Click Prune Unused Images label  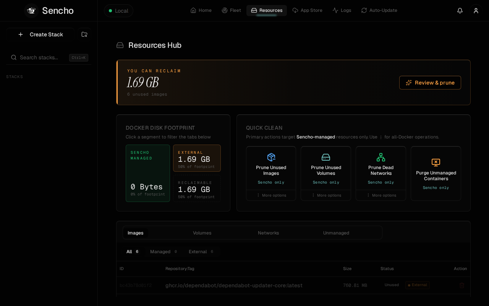coord(271,170)
